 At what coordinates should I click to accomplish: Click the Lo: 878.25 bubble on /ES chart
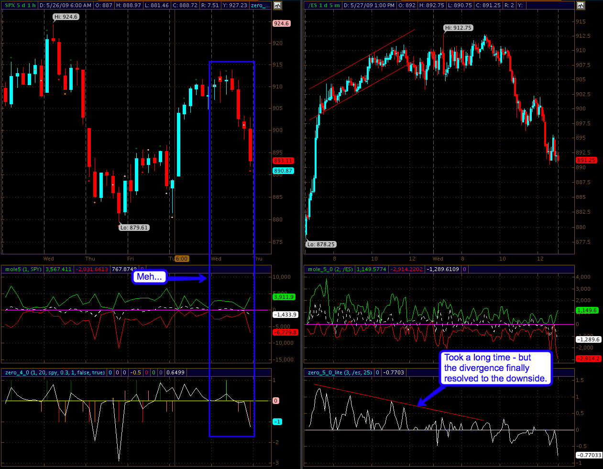click(321, 244)
